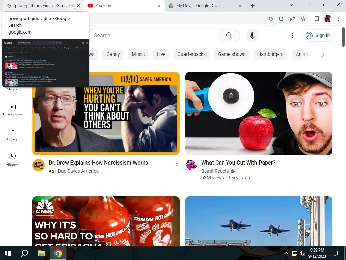Click the Chrome taskbar icon

click(x=58, y=253)
